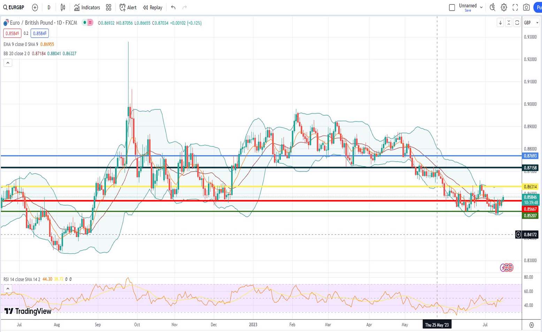542x332 pixels.
Task: Start bar Replay mode
Action: pos(153,7)
